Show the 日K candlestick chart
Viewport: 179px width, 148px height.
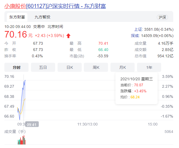(69, 67)
